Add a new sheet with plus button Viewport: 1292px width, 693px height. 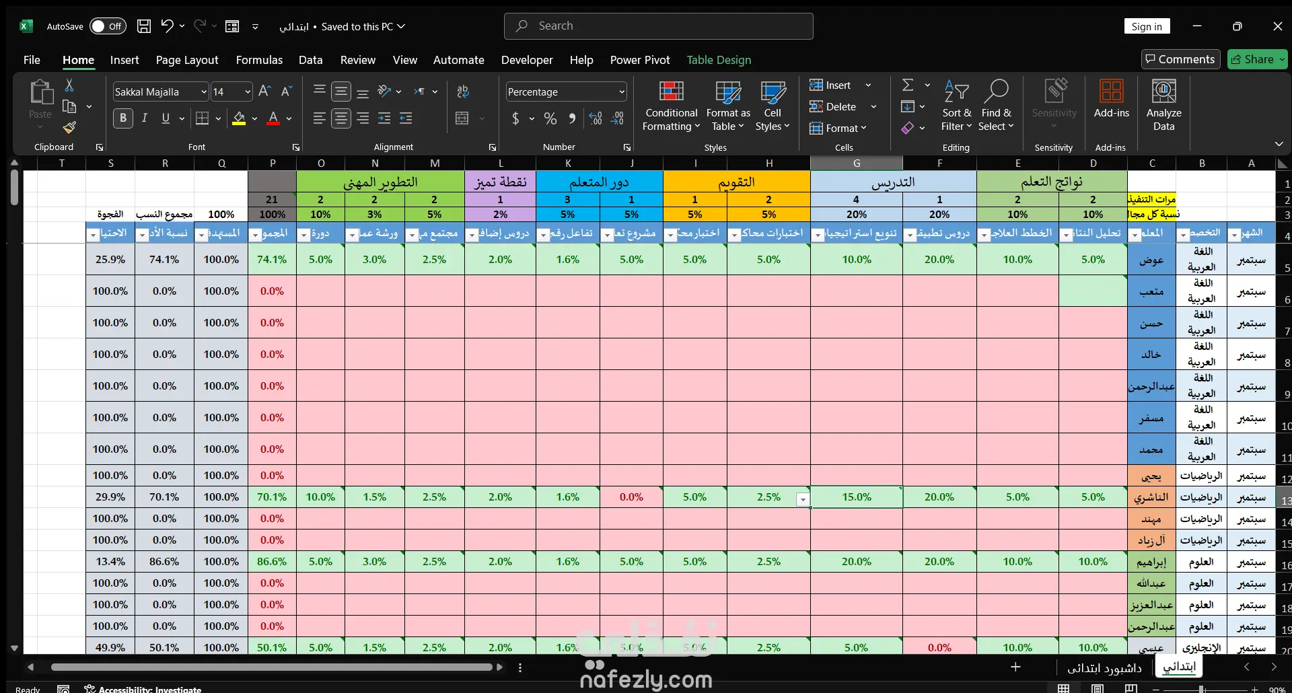click(x=1015, y=667)
